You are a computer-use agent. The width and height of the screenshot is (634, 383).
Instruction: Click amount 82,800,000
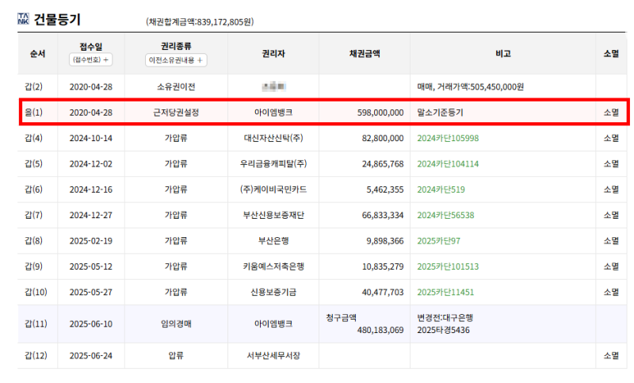[x=383, y=138]
